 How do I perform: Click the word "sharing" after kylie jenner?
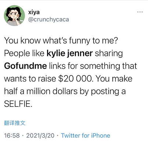click(109, 53)
